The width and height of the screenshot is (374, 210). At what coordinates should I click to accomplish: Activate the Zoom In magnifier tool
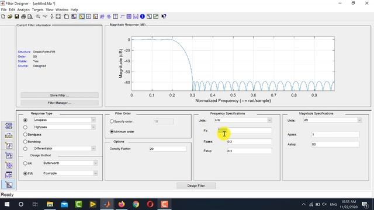click(x=38, y=16)
